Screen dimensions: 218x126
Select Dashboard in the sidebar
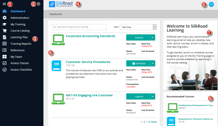[x=18, y=11]
